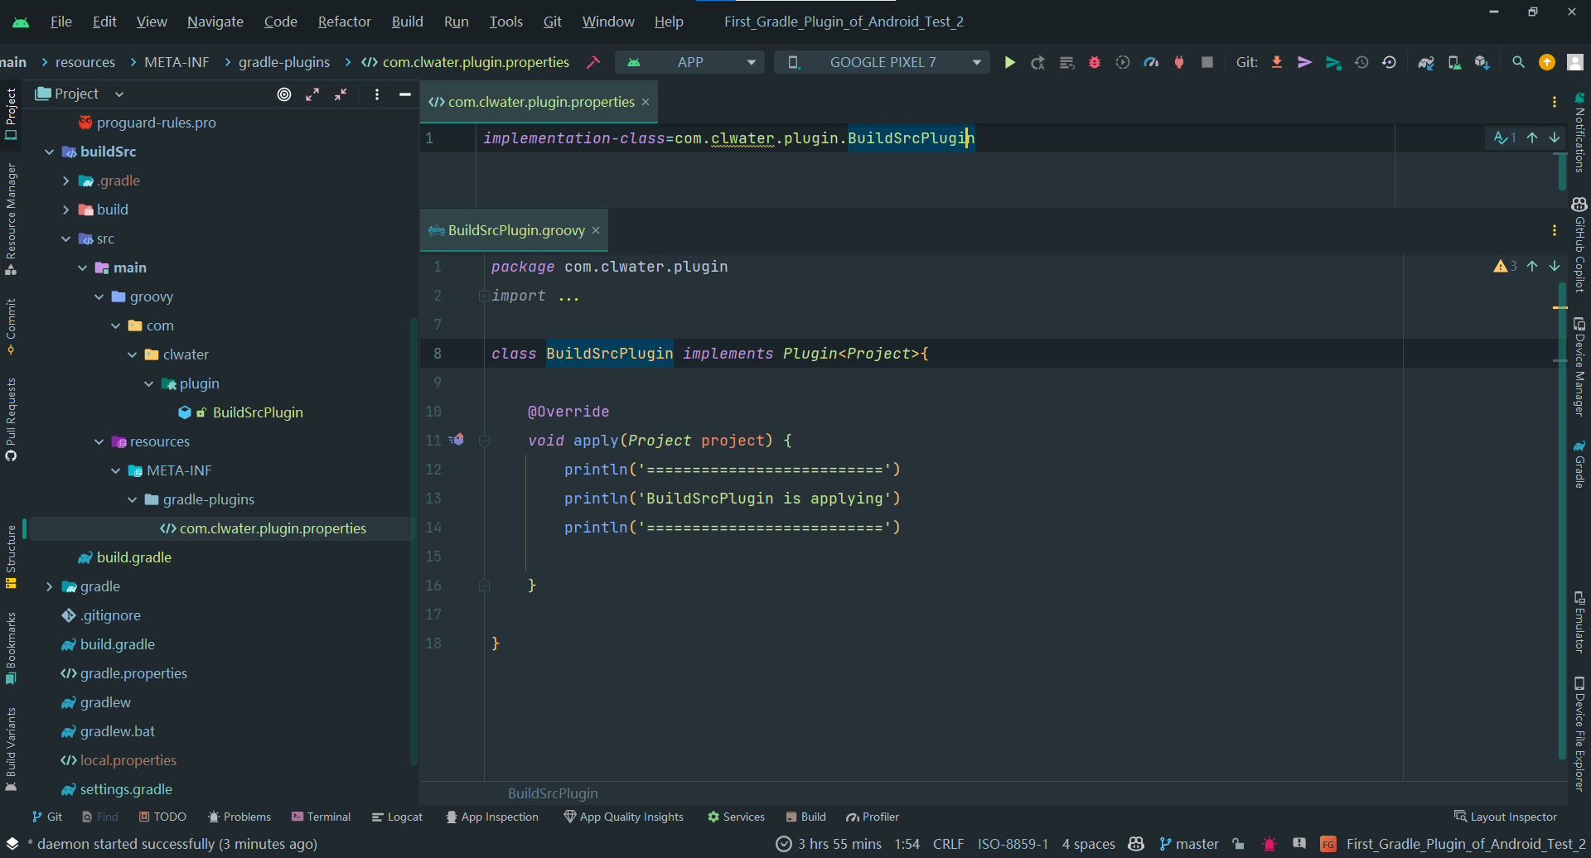This screenshot has width=1591, height=858.
Task: Expand the .gradle folder
Action: pos(66,181)
